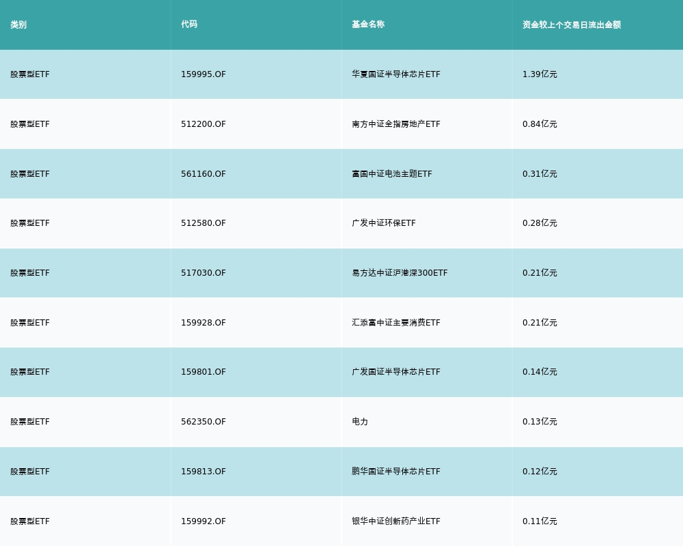Select fund 银华中证创新药产业ETF

tap(396, 521)
